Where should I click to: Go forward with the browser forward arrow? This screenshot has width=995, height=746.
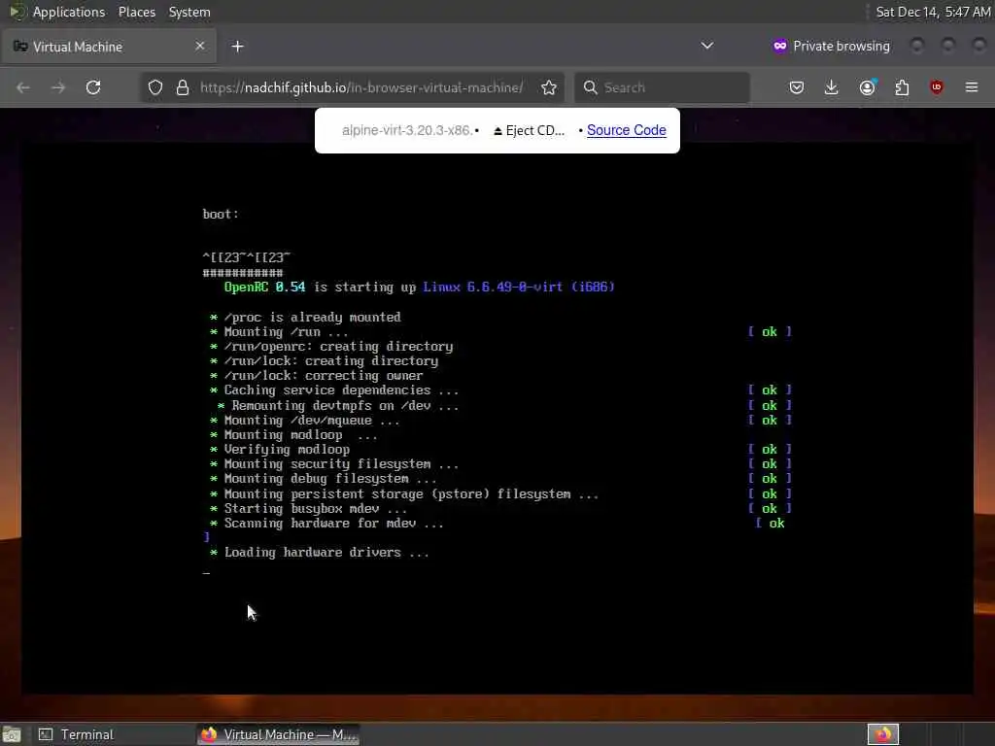(58, 87)
